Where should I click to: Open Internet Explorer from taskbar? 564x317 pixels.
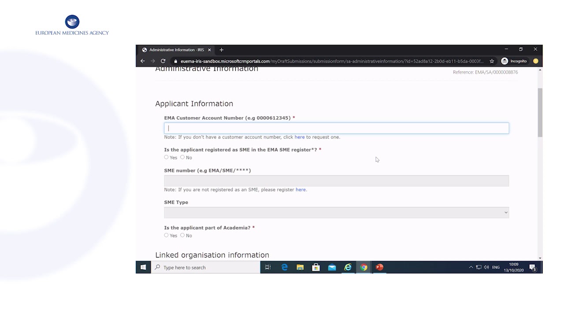tap(348, 267)
